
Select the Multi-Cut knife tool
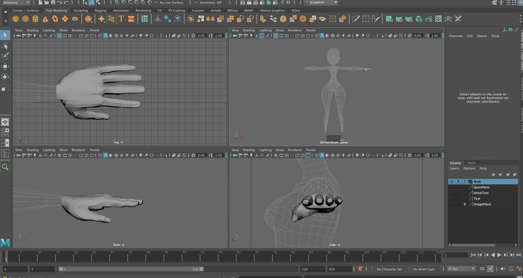(x=356, y=19)
